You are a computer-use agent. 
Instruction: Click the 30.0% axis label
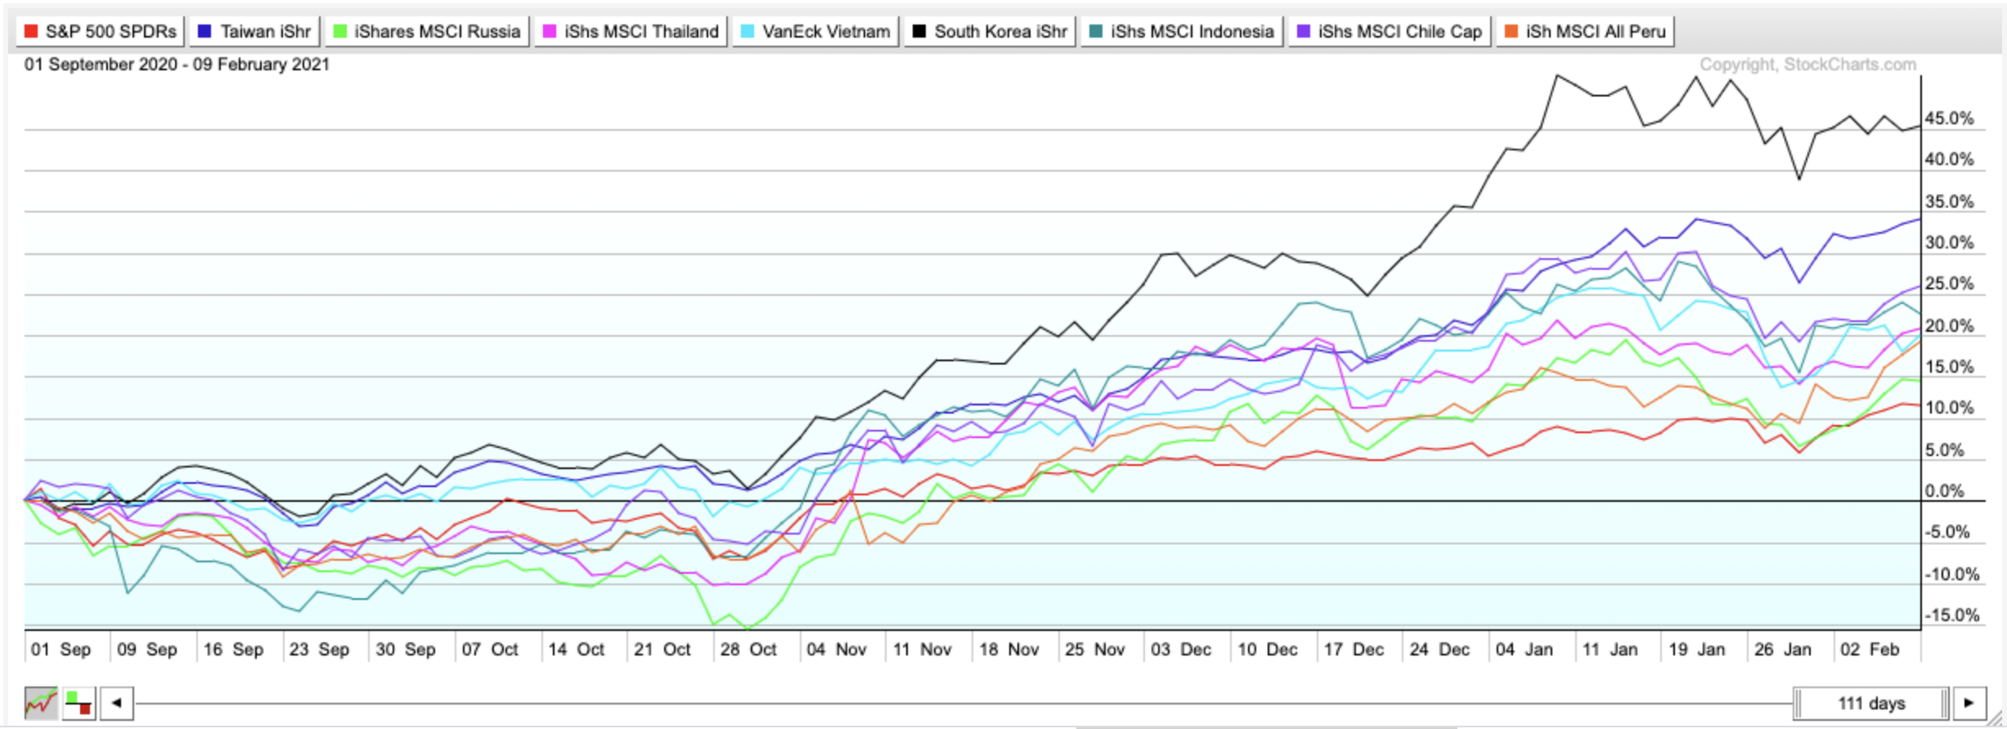pyautogui.click(x=1949, y=243)
